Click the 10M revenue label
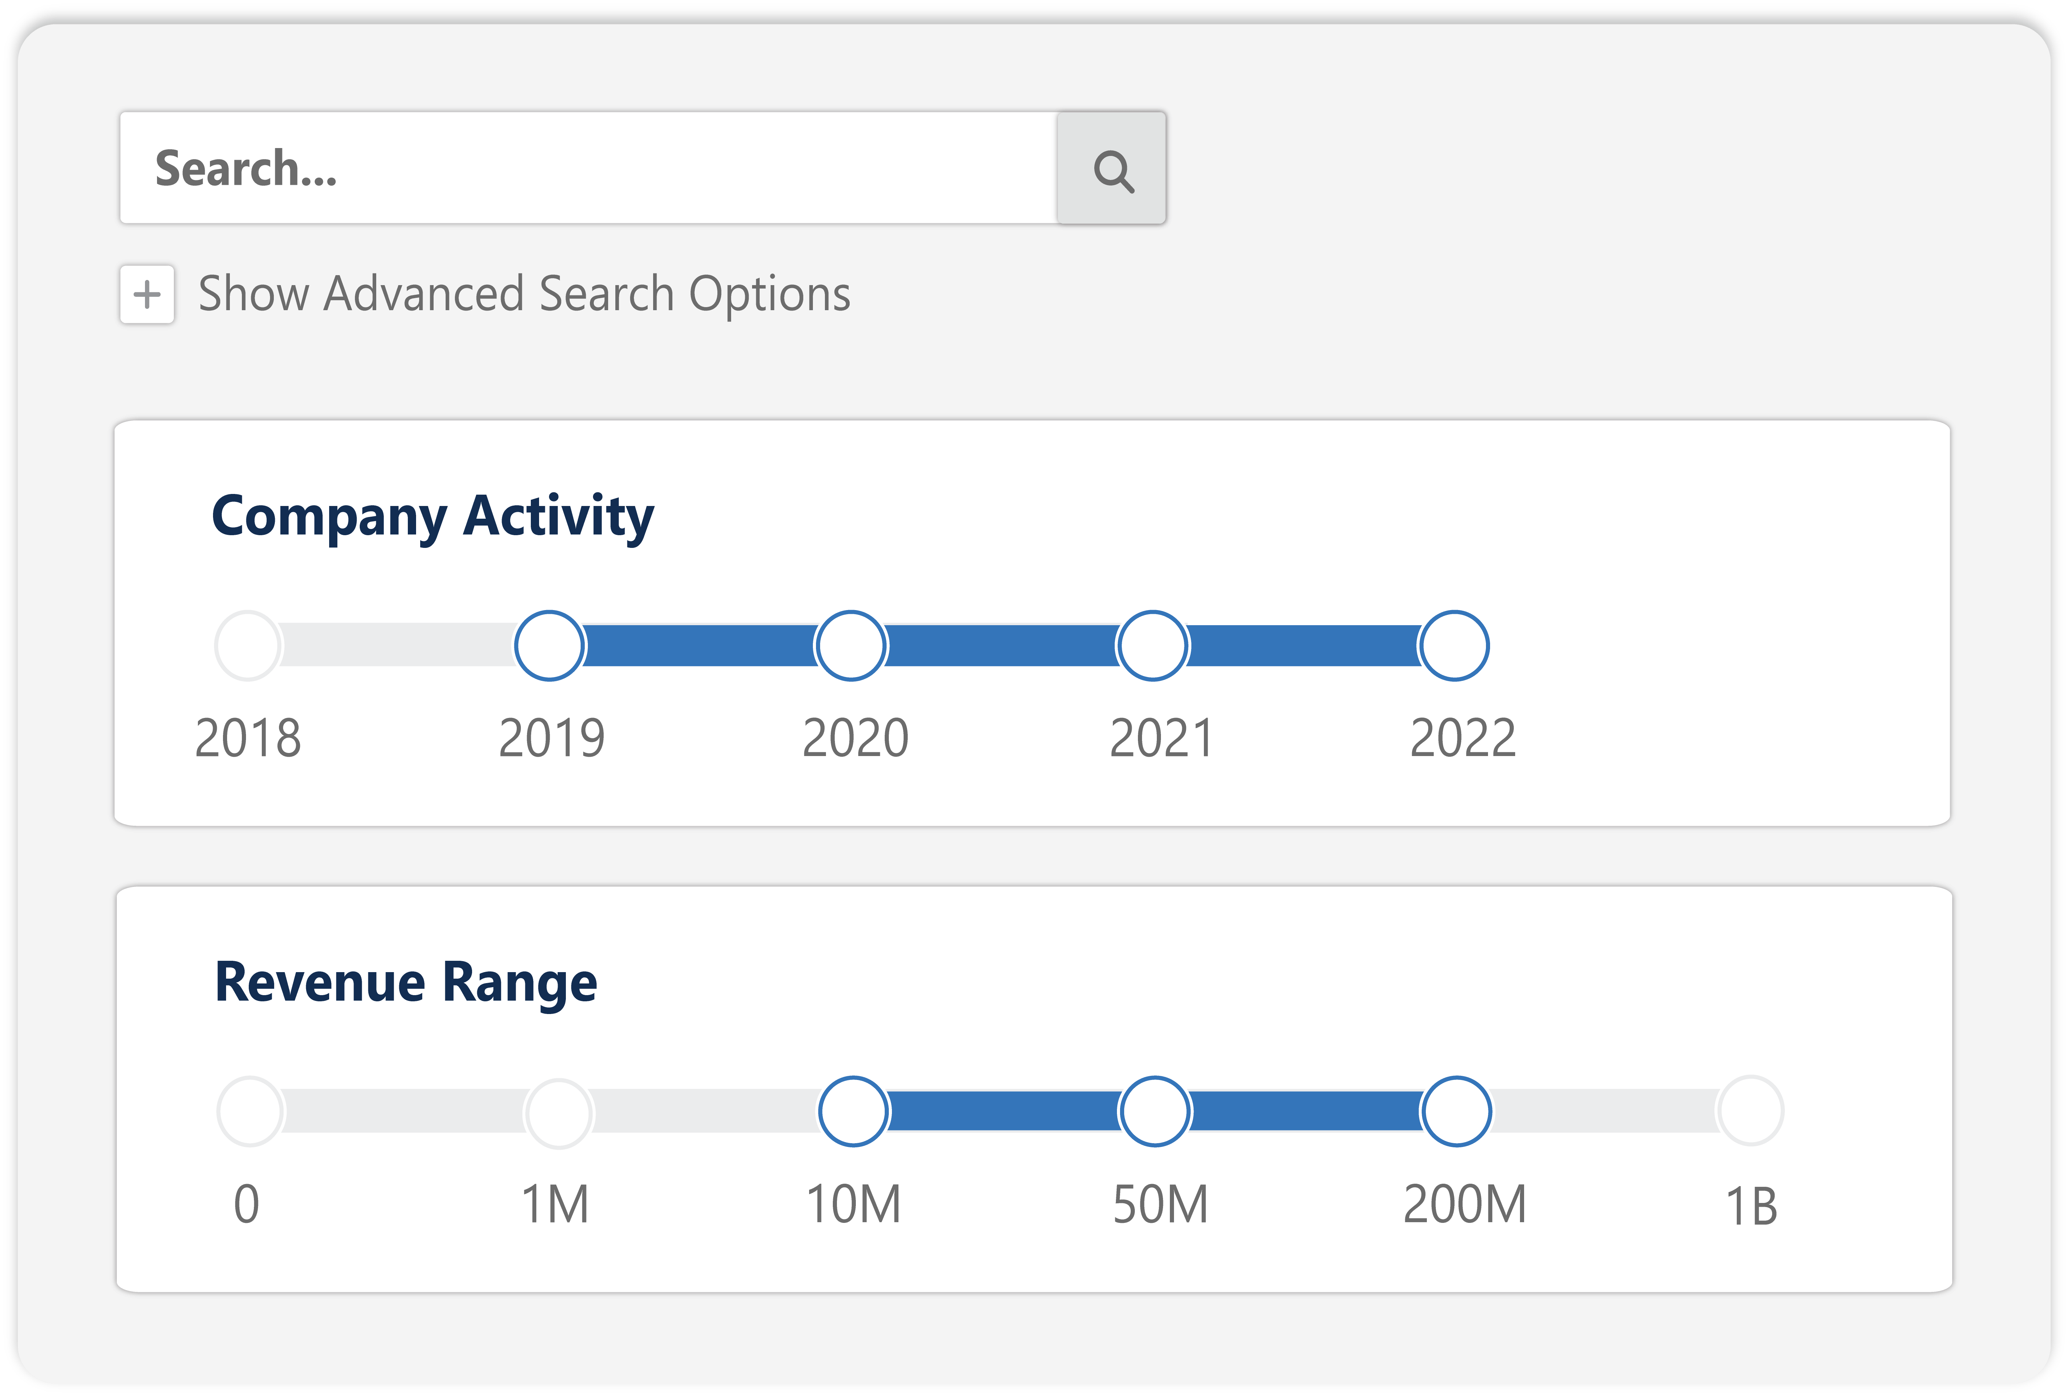The height and width of the screenshot is (1396, 2069). [x=853, y=1205]
